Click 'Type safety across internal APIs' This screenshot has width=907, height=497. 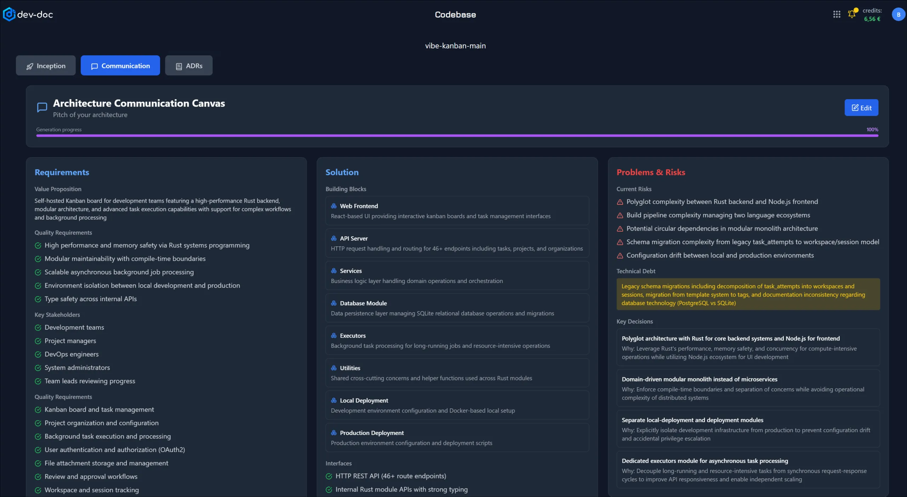click(x=91, y=299)
